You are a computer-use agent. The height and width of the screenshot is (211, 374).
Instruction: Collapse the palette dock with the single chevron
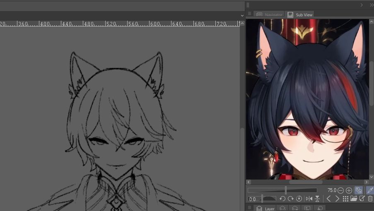[x=362, y=5]
